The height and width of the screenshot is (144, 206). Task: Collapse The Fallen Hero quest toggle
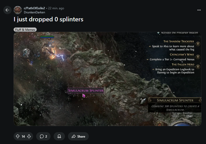click(x=198, y=67)
